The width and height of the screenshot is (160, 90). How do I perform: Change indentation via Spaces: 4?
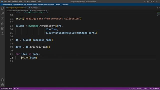pyautogui.click(x=139, y=88)
